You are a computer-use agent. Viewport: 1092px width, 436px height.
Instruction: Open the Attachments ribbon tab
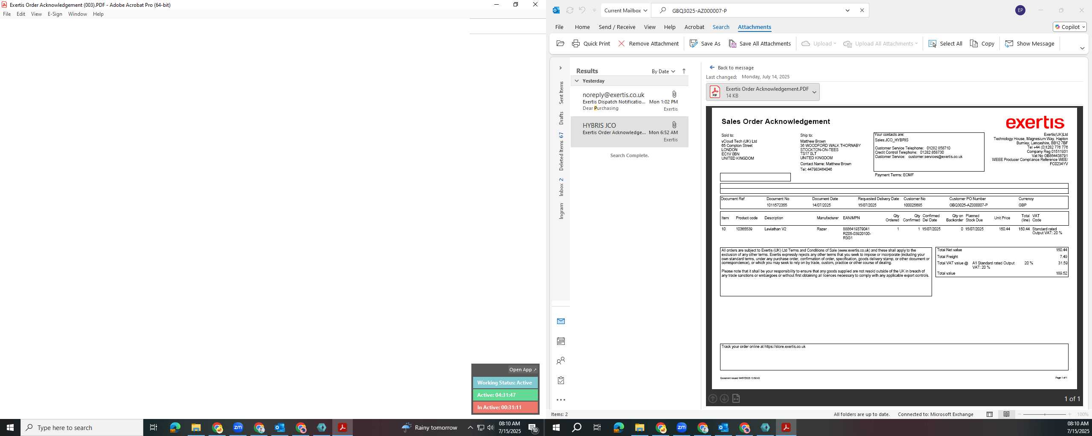(x=754, y=27)
